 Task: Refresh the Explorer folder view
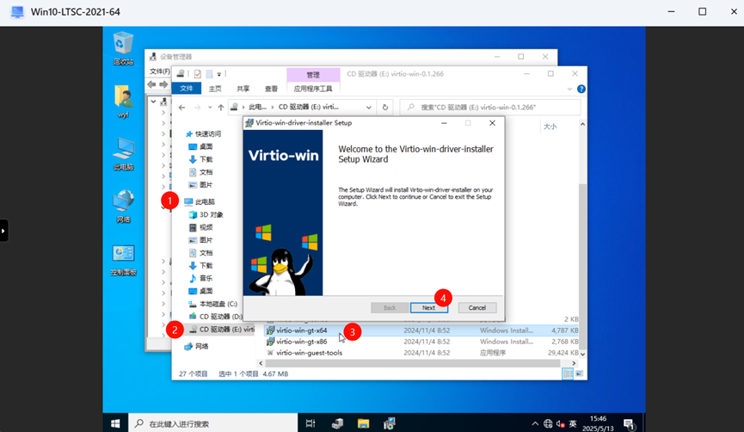(384, 108)
